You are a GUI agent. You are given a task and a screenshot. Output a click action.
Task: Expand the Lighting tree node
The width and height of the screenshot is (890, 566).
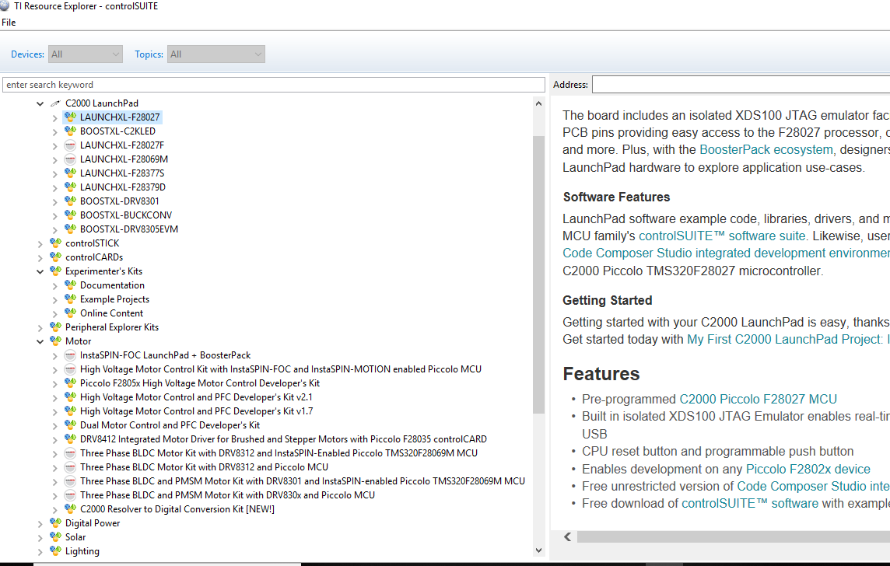coord(40,552)
